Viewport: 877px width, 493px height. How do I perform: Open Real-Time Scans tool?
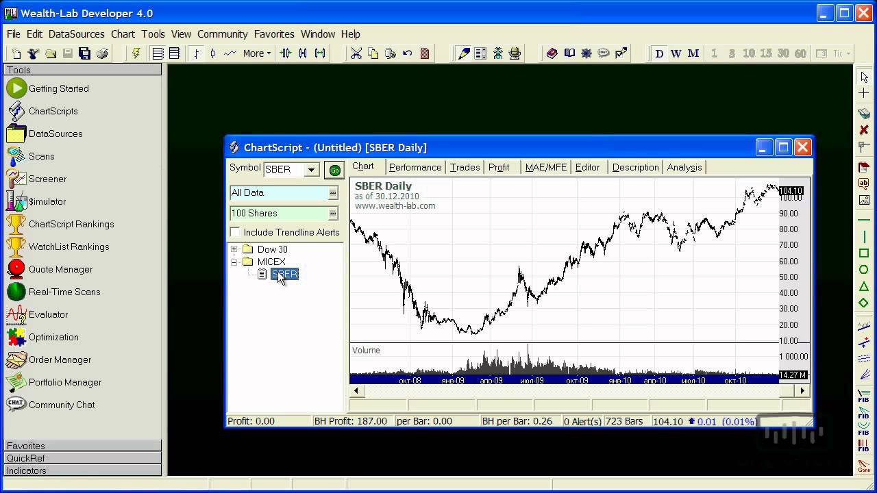[53, 292]
